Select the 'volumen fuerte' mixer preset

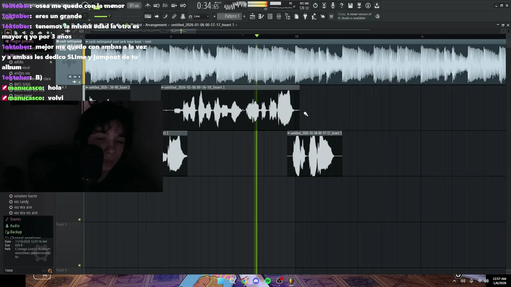pyautogui.click(x=25, y=196)
